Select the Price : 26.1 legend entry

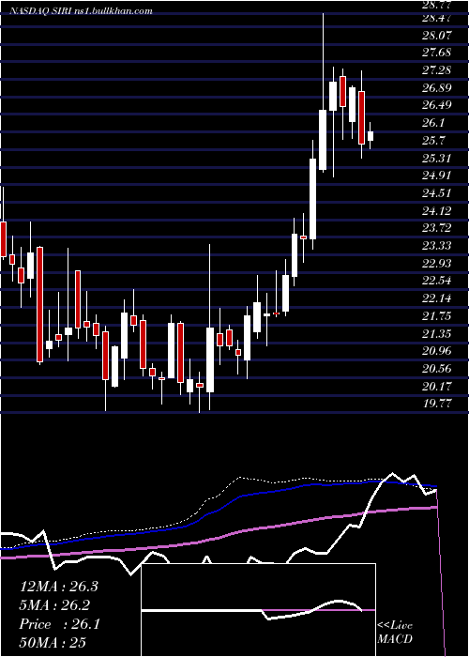coord(59,624)
